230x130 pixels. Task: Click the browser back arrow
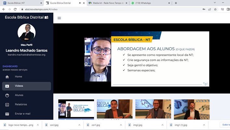point(4,9)
